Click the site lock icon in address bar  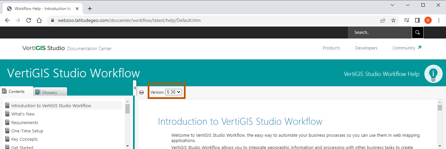(52, 20)
